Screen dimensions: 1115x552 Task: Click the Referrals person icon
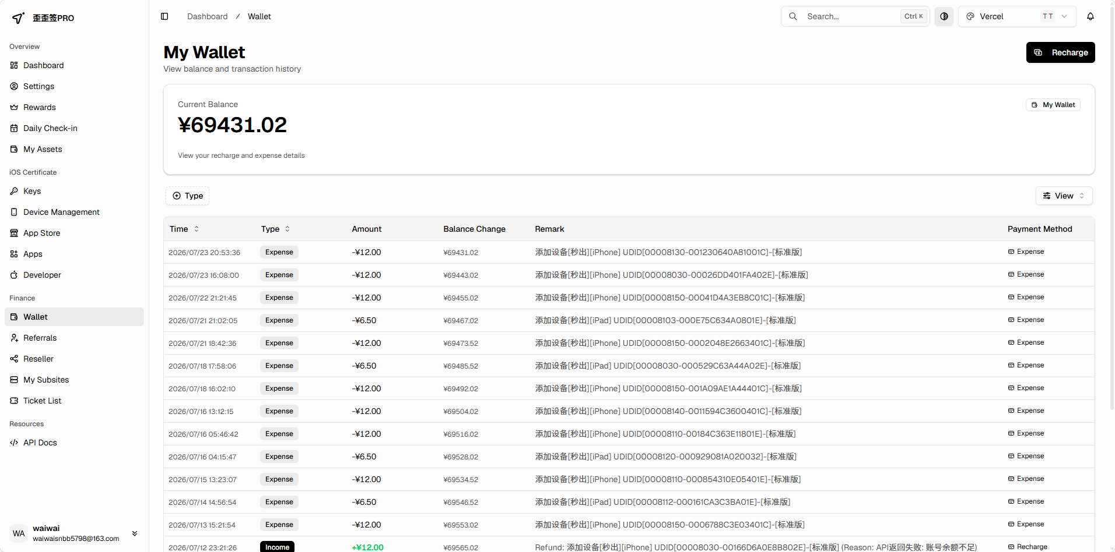pos(14,338)
